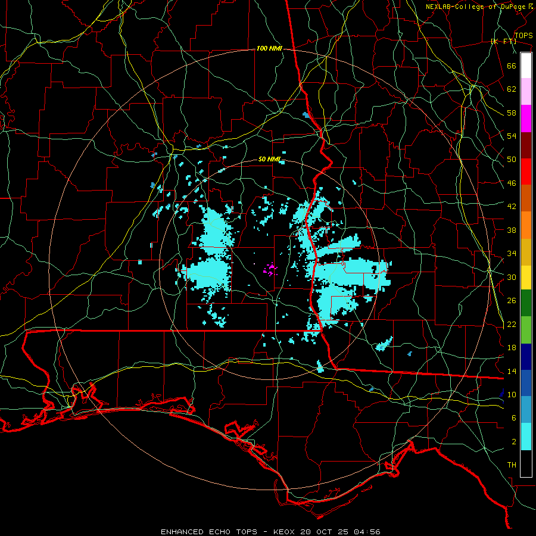Select the 26 legend value
The width and height of the screenshot is (536, 536).
[x=512, y=301]
